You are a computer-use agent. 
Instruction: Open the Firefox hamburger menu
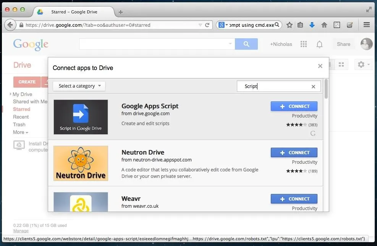[x=367, y=25]
